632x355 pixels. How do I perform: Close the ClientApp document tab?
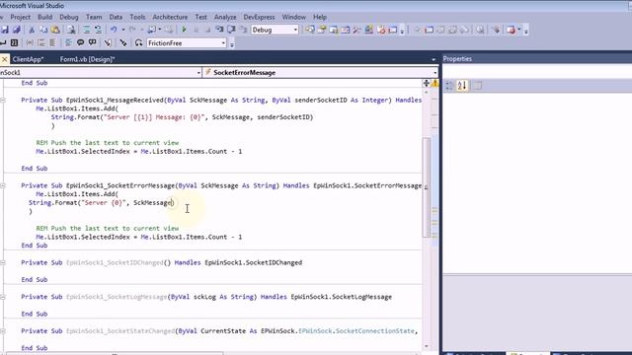coord(4,59)
